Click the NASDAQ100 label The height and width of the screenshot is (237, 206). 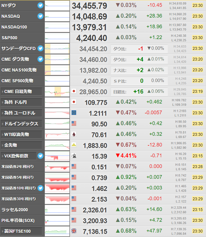point(14,27)
